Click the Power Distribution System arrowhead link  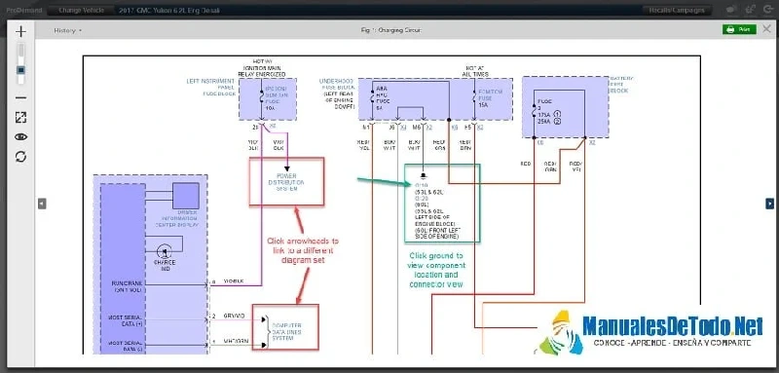(286, 168)
